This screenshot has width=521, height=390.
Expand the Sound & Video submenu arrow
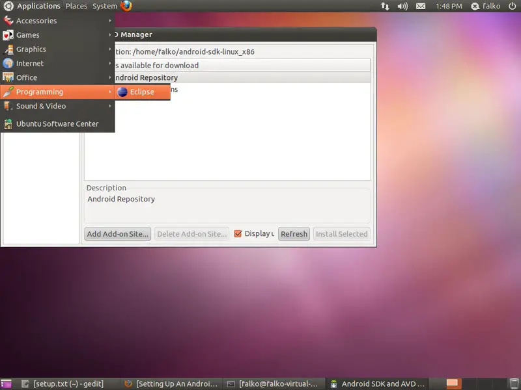click(110, 106)
